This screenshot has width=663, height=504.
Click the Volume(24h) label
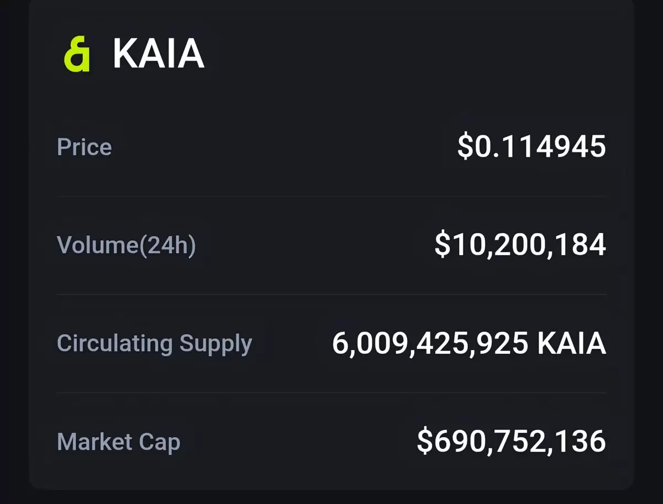(127, 246)
